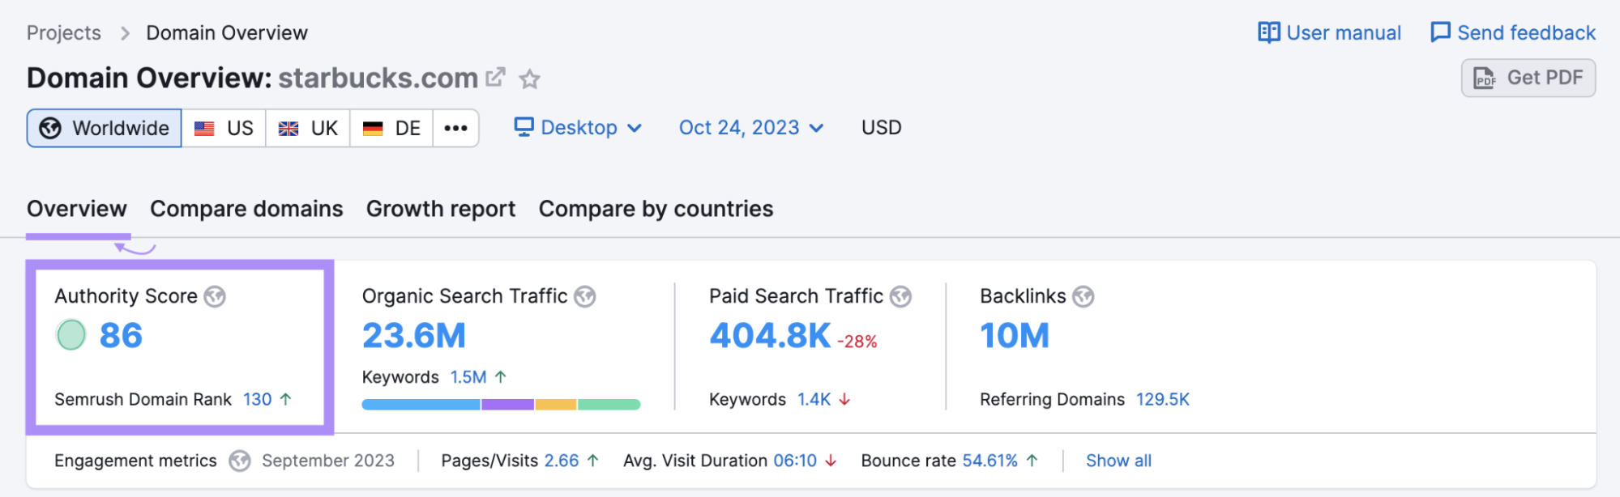
Task: Click up arrow beside Semrush Domain Rank 130
Action: click(x=285, y=399)
